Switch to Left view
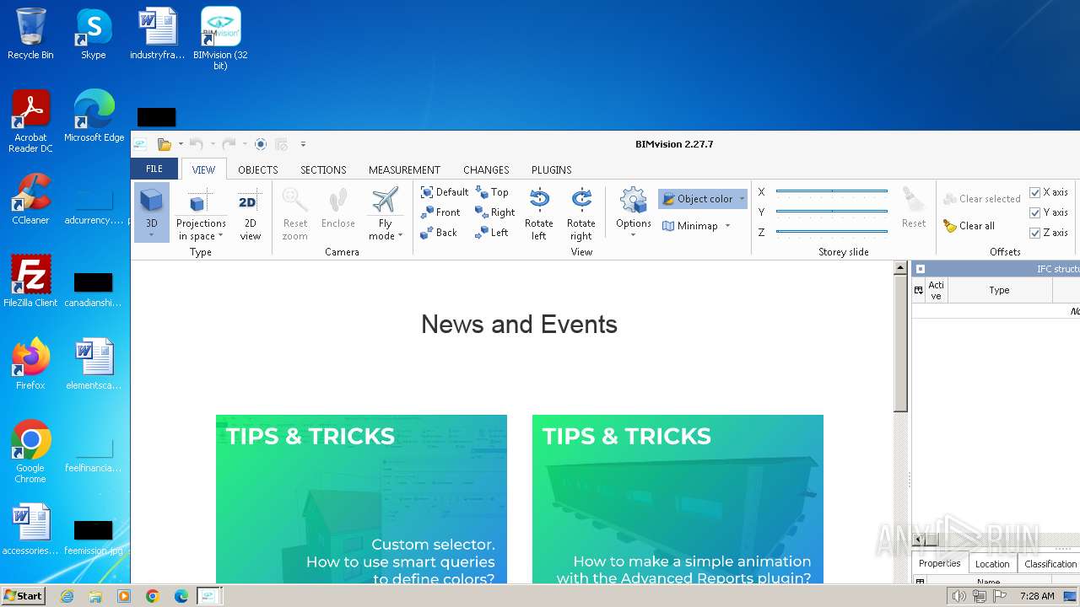 pos(492,233)
